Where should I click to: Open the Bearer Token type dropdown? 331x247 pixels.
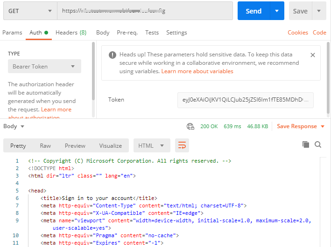44,67
